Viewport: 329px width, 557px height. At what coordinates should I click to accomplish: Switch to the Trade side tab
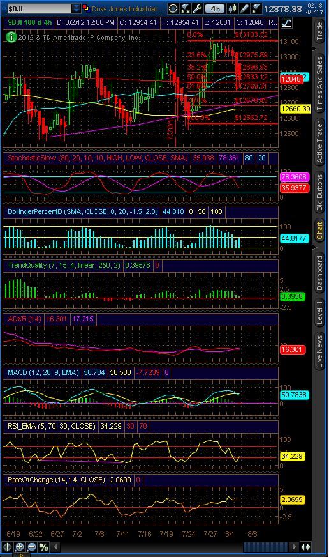pos(319,31)
